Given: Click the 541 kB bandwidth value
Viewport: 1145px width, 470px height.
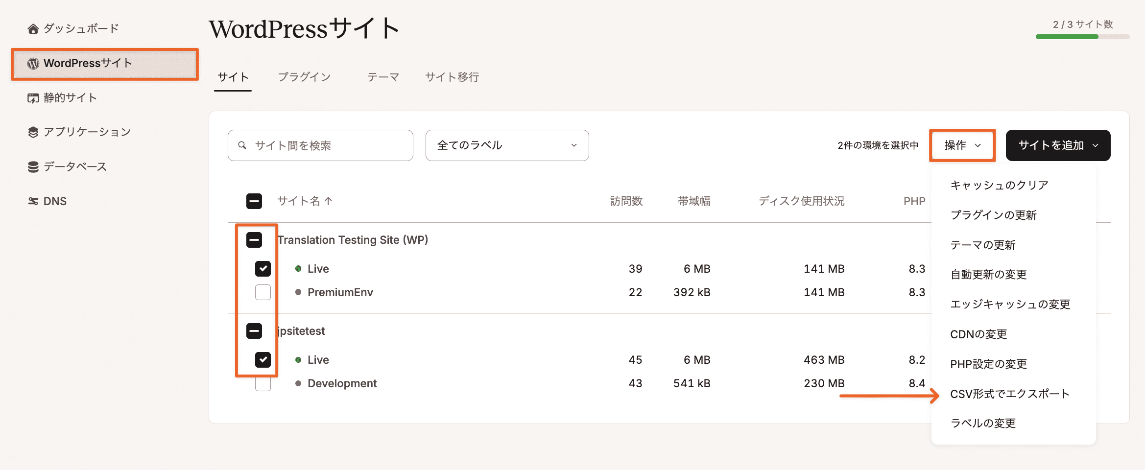Looking at the screenshot, I should pyautogui.click(x=692, y=383).
